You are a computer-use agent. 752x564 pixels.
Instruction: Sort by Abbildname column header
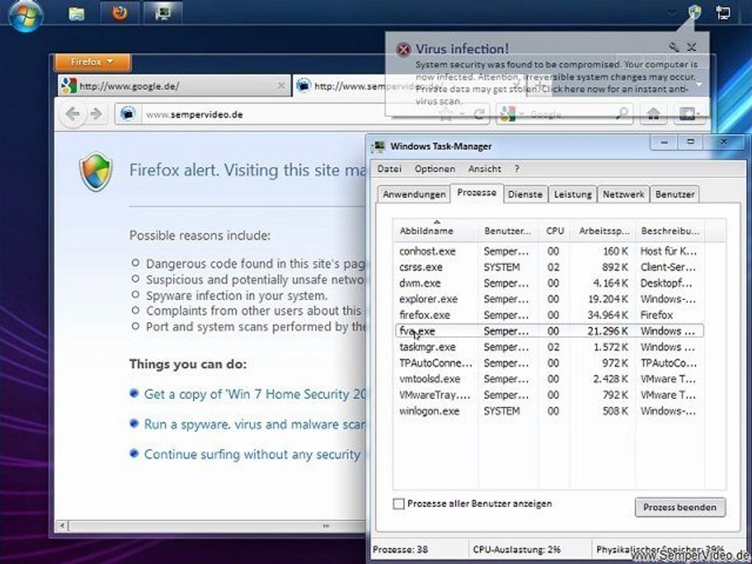(436, 230)
